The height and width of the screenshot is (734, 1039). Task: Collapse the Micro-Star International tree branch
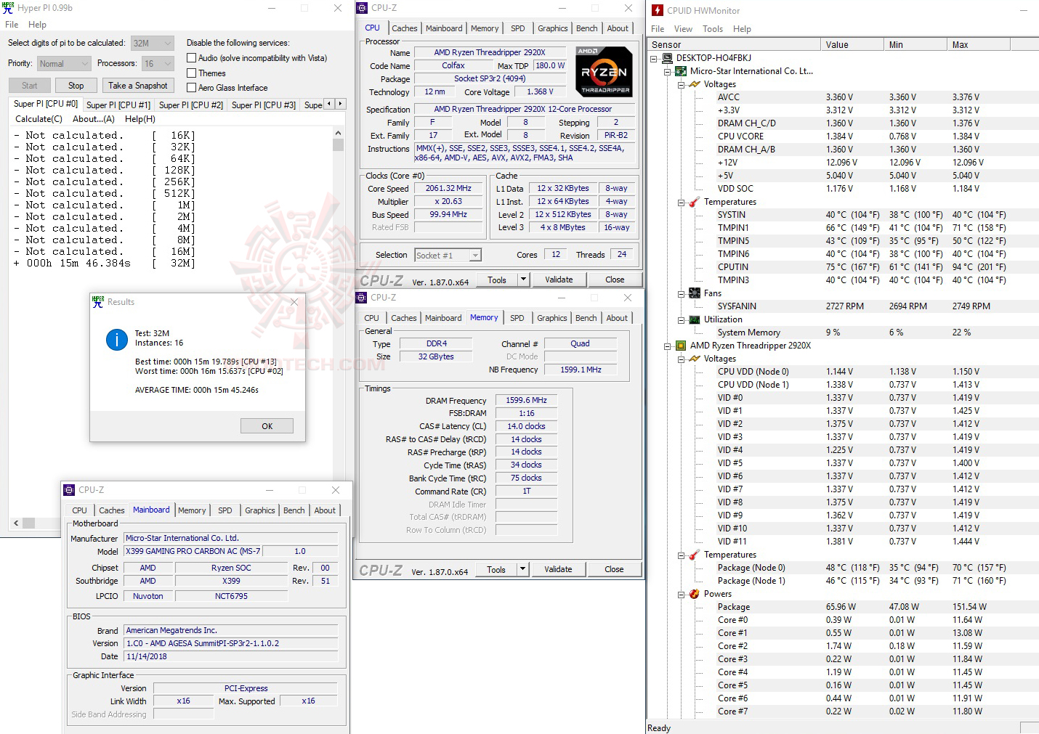click(667, 70)
